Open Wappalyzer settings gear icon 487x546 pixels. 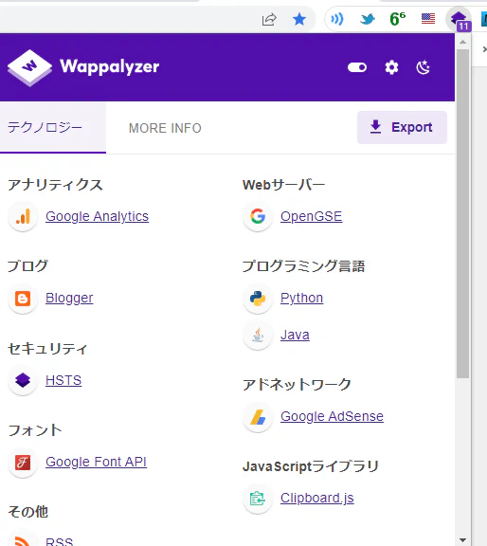click(391, 67)
